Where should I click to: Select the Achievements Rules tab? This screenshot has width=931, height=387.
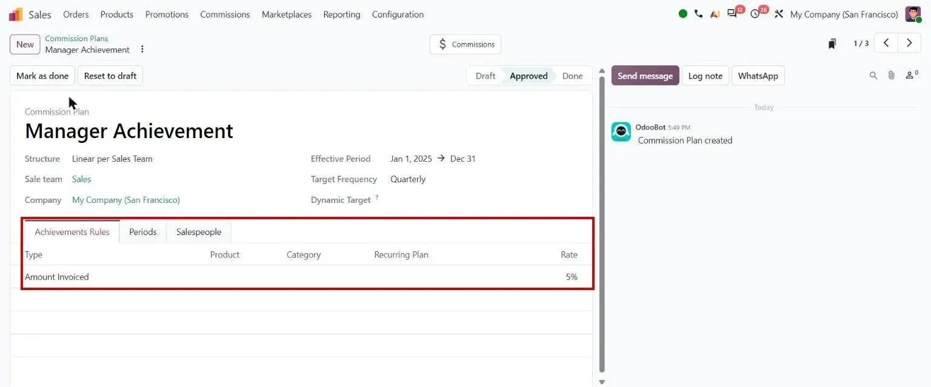(x=72, y=232)
